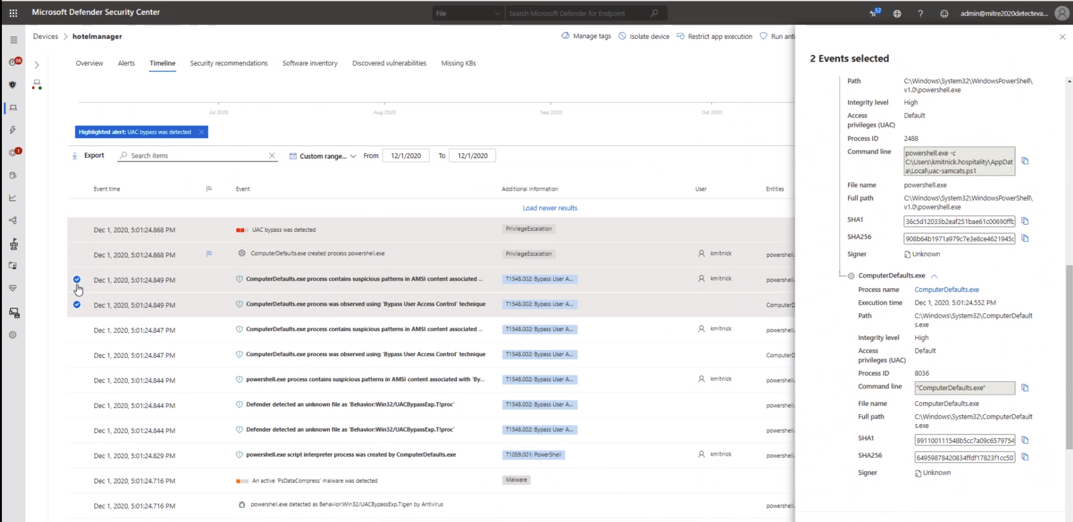
Task: Uncheck the 5:01:24.849 Bypass User Access Control event
Action: tap(77, 305)
